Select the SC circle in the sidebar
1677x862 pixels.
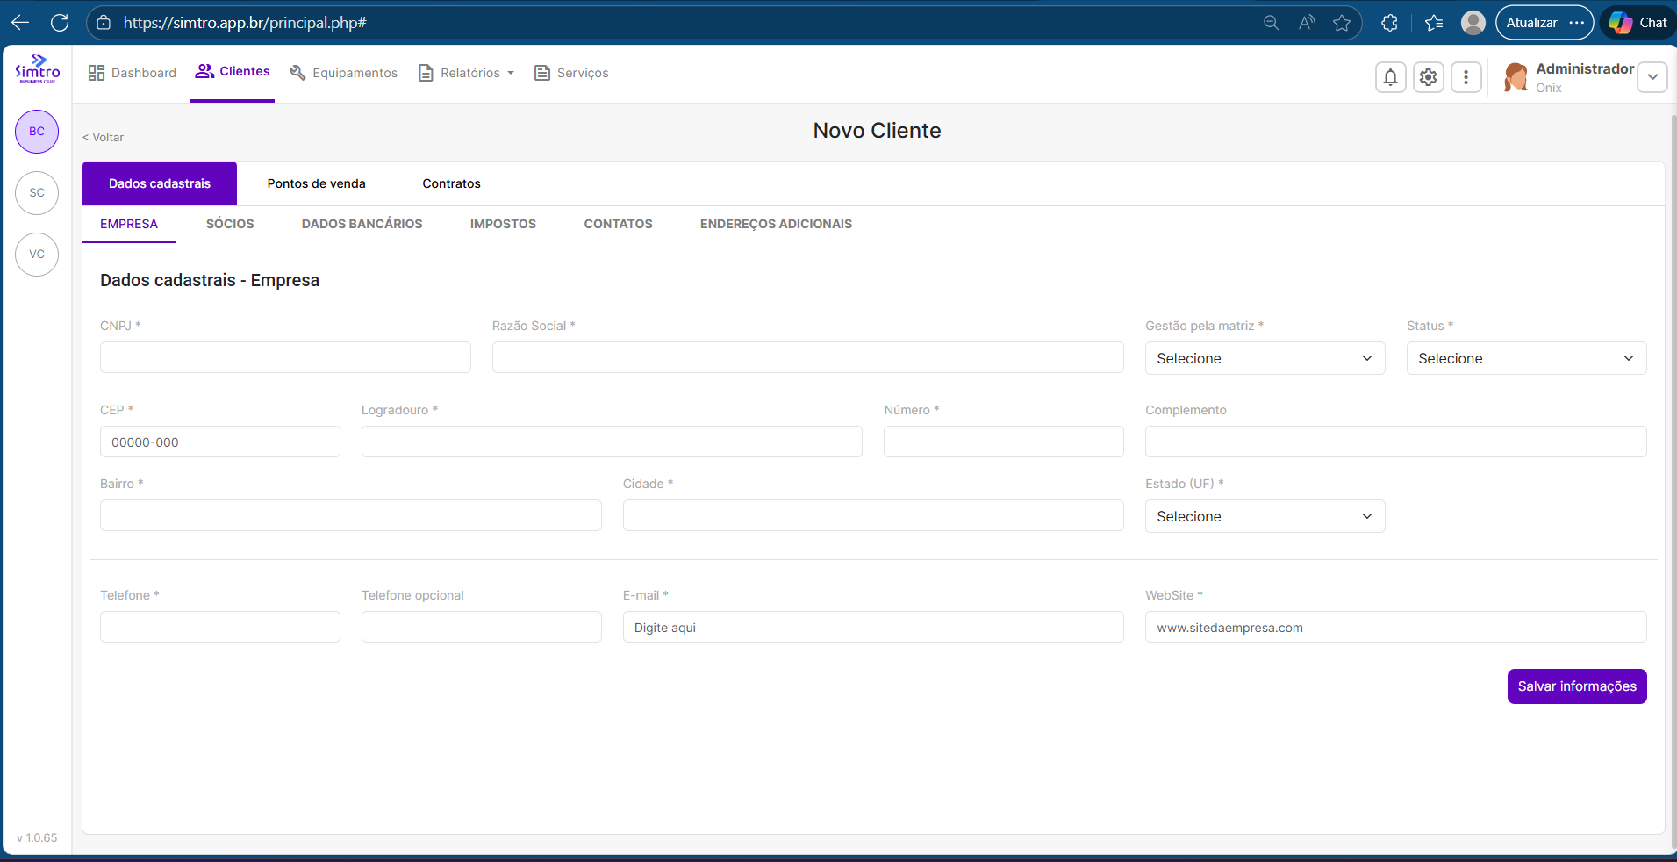click(x=37, y=193)
